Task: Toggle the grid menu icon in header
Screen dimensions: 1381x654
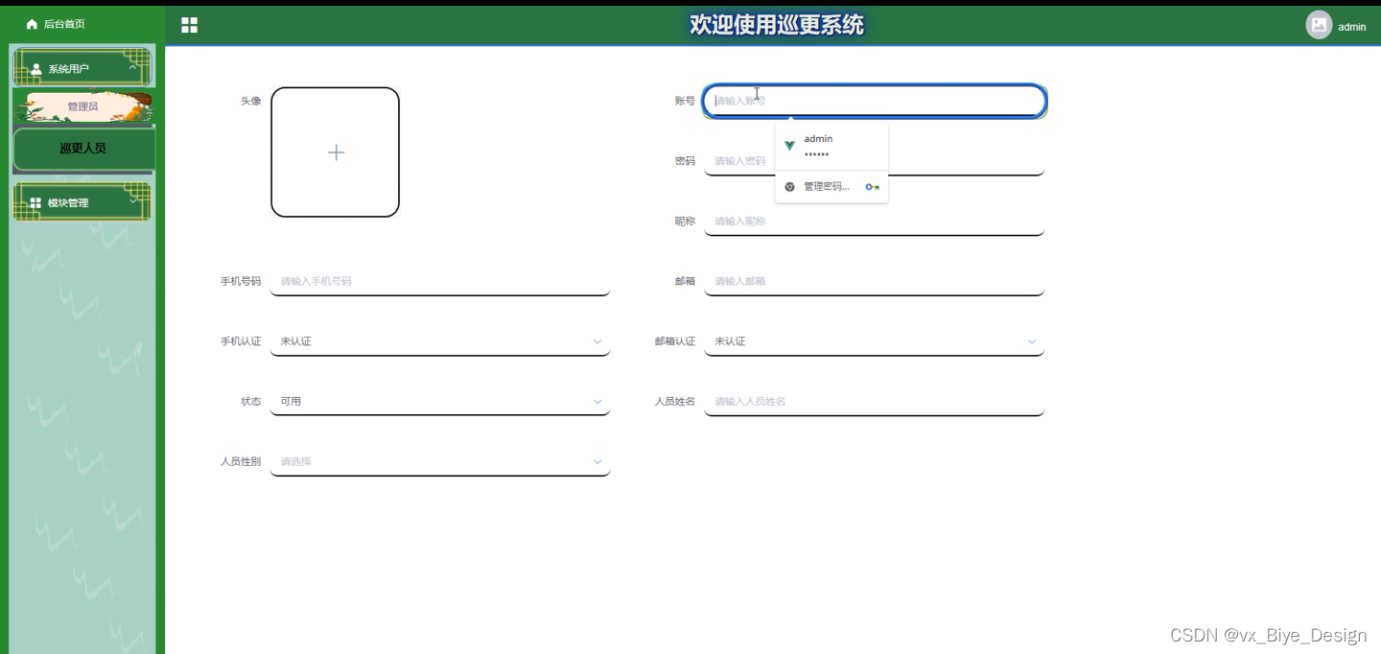Action: pyautogui.click(x=189, y=25)
